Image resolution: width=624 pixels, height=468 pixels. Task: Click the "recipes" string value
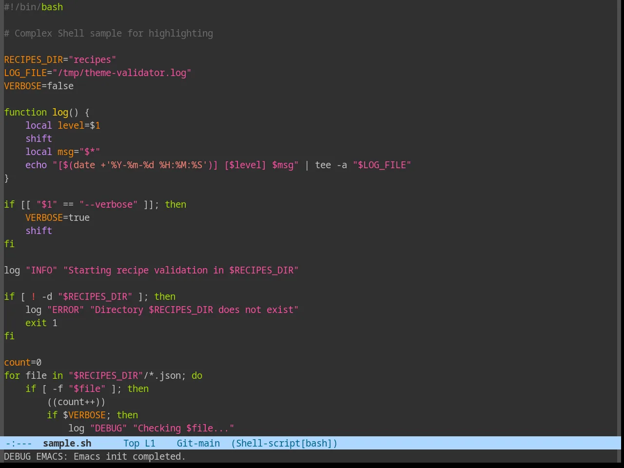92,59
